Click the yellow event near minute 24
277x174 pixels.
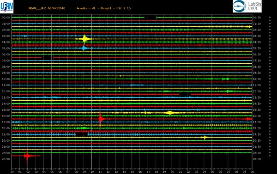click(x=205, y=137)
